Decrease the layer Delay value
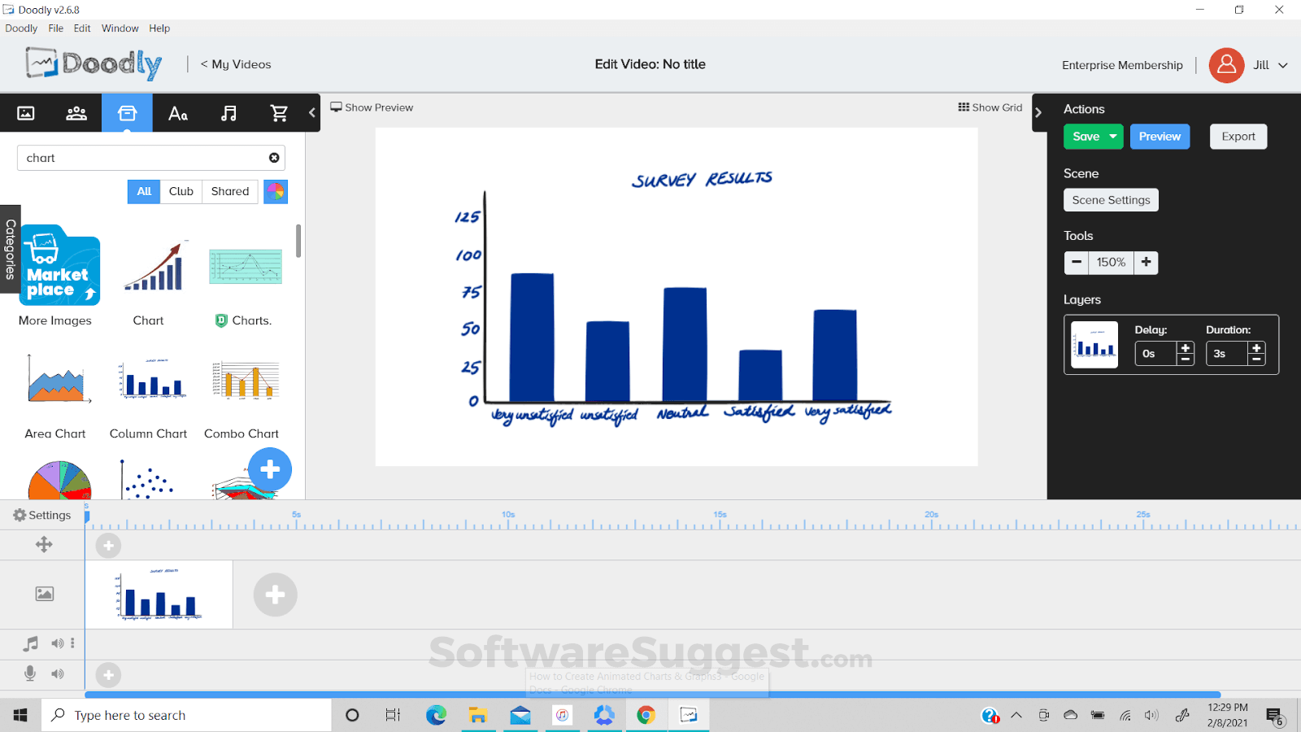This screenshot has width=1301, height=732. point(1186,359)
